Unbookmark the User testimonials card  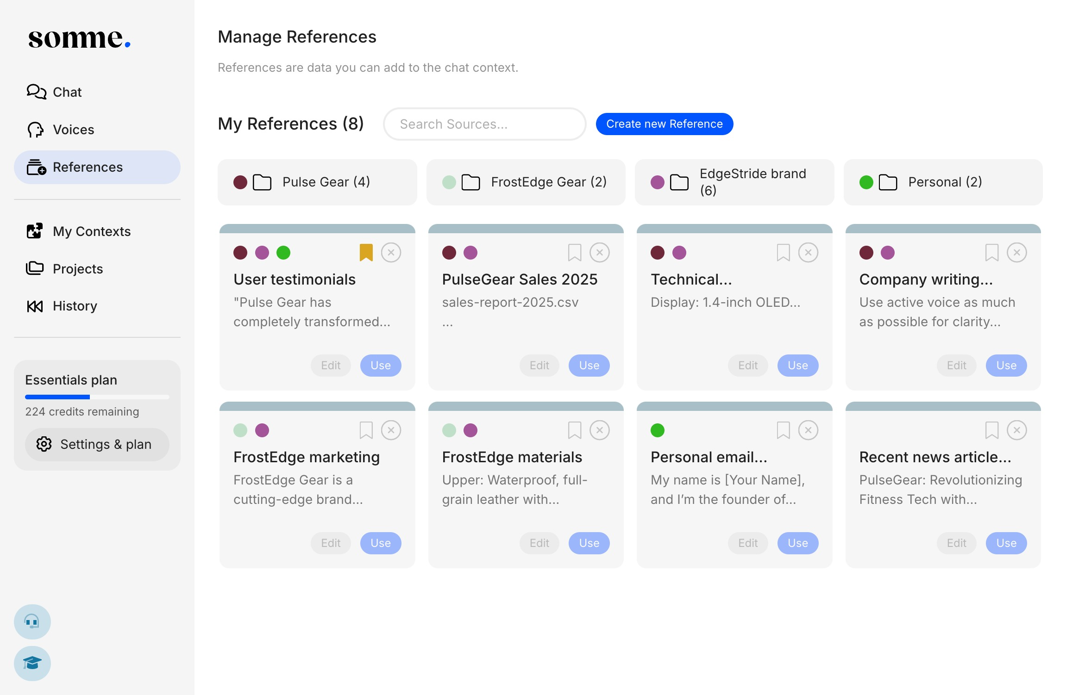[366, 253]
